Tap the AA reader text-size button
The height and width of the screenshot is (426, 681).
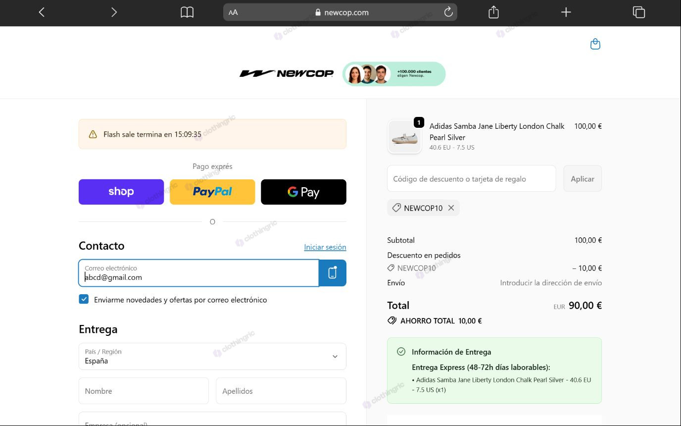click(233, 12)
